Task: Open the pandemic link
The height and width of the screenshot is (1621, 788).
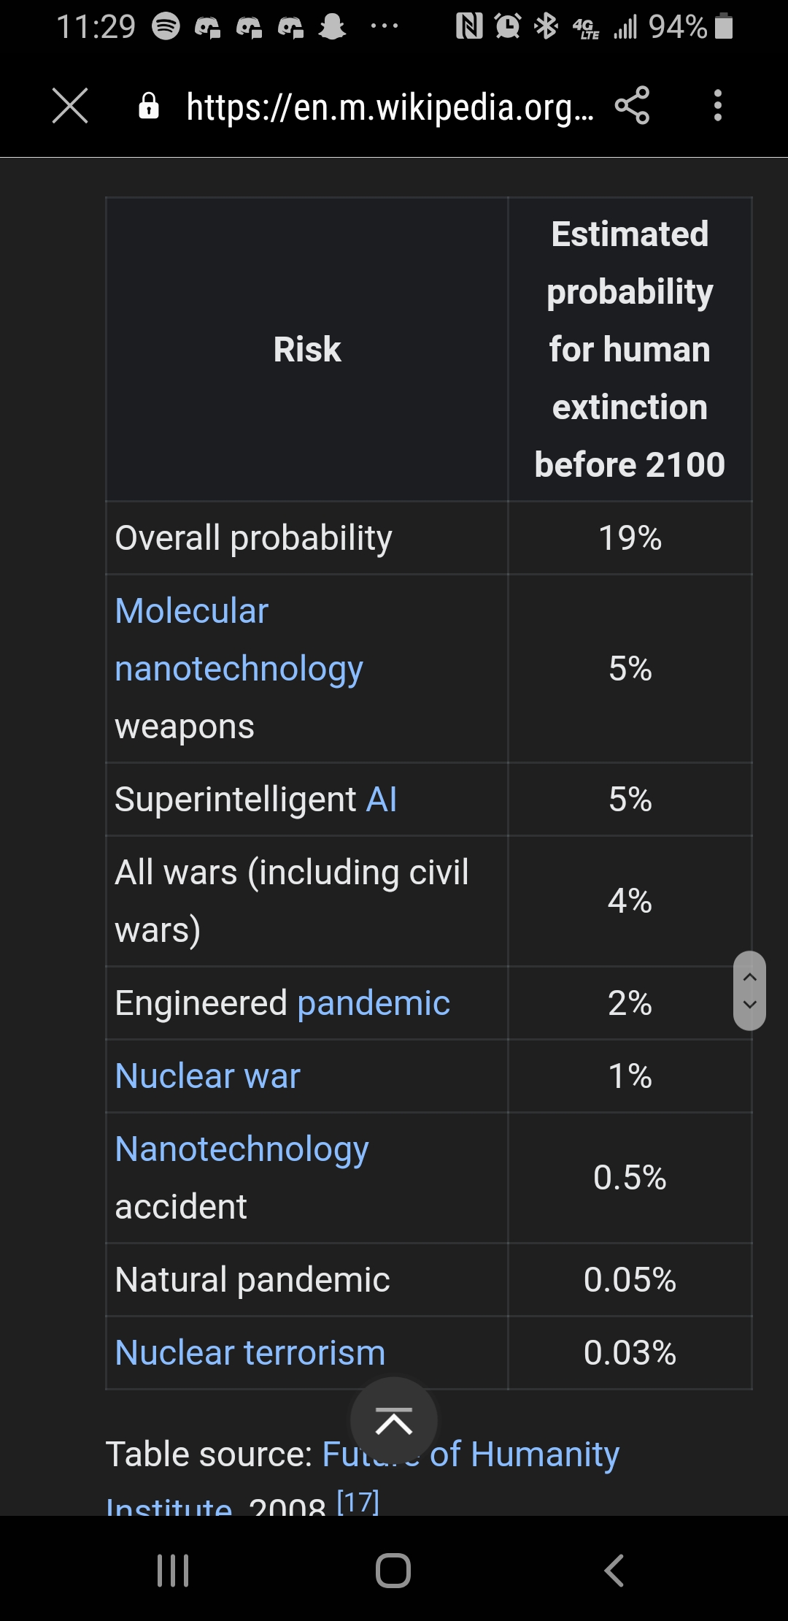Action: 374,1003
